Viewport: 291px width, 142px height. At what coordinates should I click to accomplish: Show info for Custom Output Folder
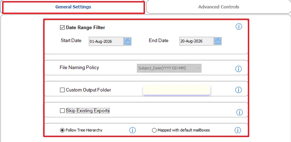tap(238, 90)
